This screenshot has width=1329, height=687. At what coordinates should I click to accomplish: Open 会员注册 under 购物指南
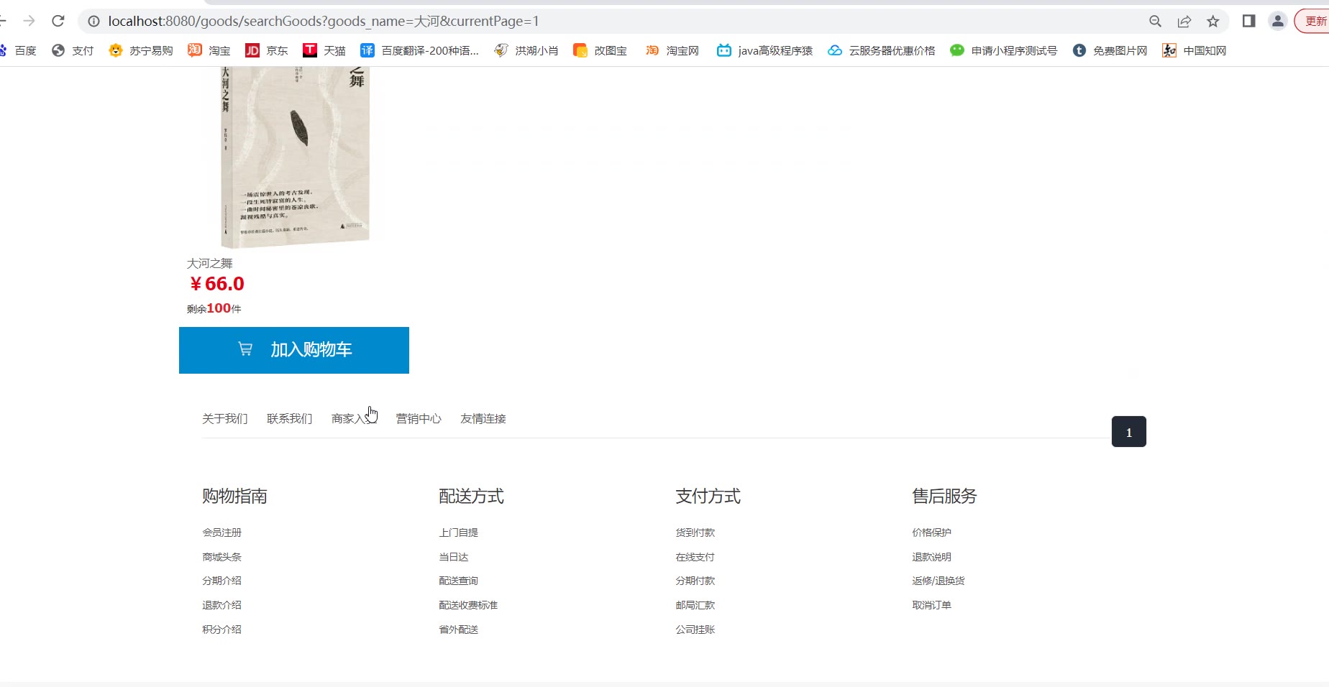222,532
